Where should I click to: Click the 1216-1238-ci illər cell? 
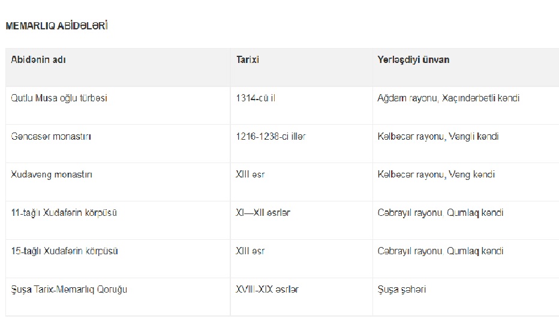coord(271,137)
